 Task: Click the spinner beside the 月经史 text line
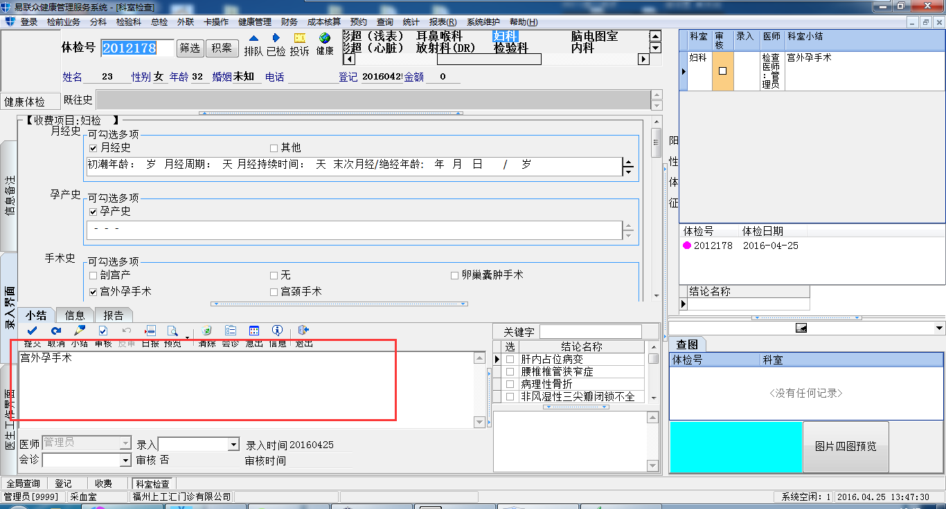629,167
